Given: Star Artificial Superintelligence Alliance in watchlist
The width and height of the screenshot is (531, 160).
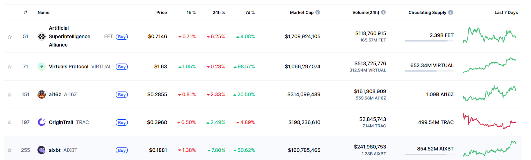Looking at the screenshot, I should 10,37.
